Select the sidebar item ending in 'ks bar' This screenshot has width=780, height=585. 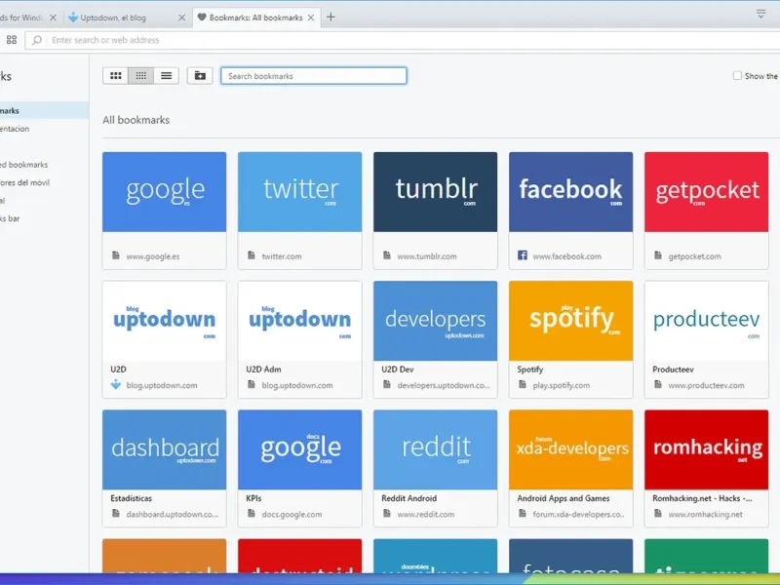[x=44, y=217]
